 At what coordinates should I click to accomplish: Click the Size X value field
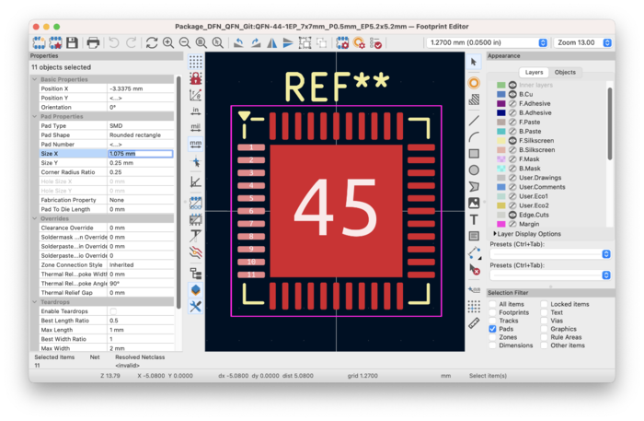140,154
